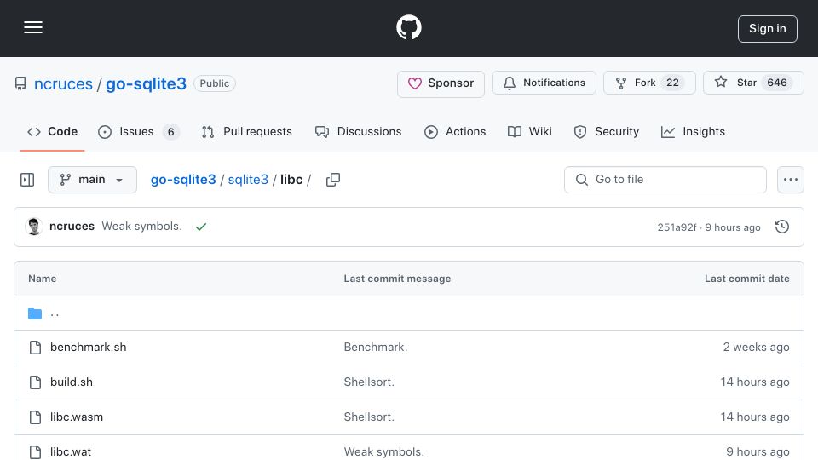Navigate to go-sqlite3 root in breadcrumb

183,180
